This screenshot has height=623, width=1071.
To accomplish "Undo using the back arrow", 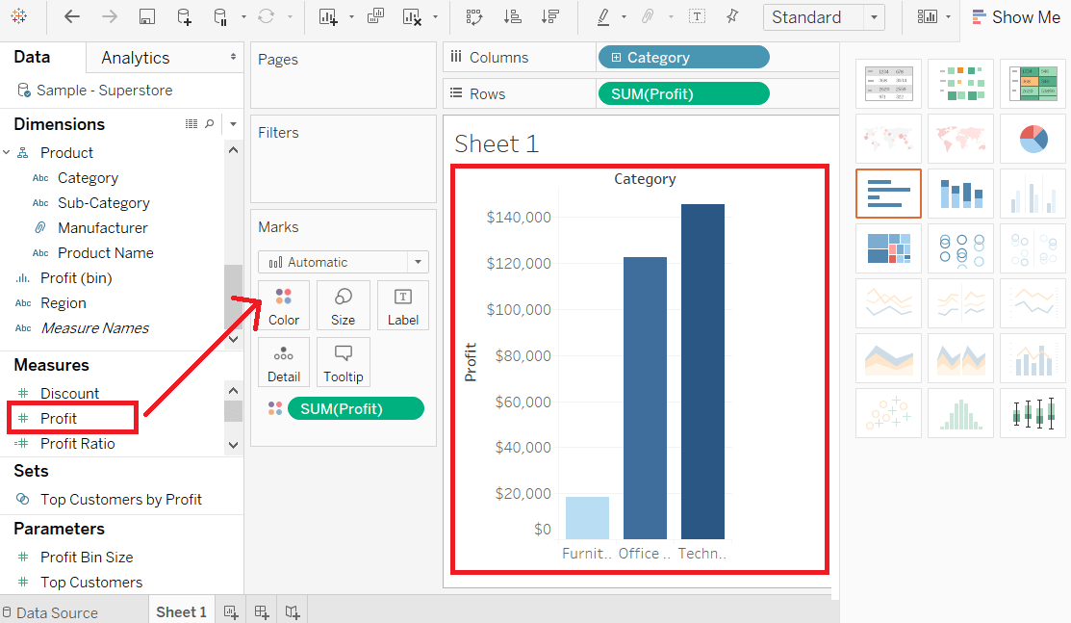I will click(x=72, y=16).
